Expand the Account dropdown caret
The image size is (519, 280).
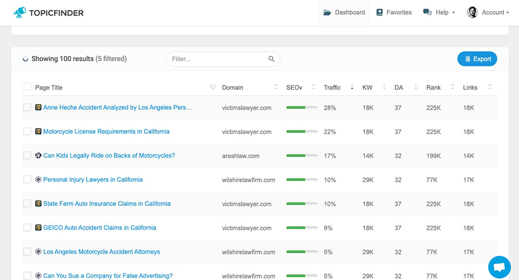point(507,13)
